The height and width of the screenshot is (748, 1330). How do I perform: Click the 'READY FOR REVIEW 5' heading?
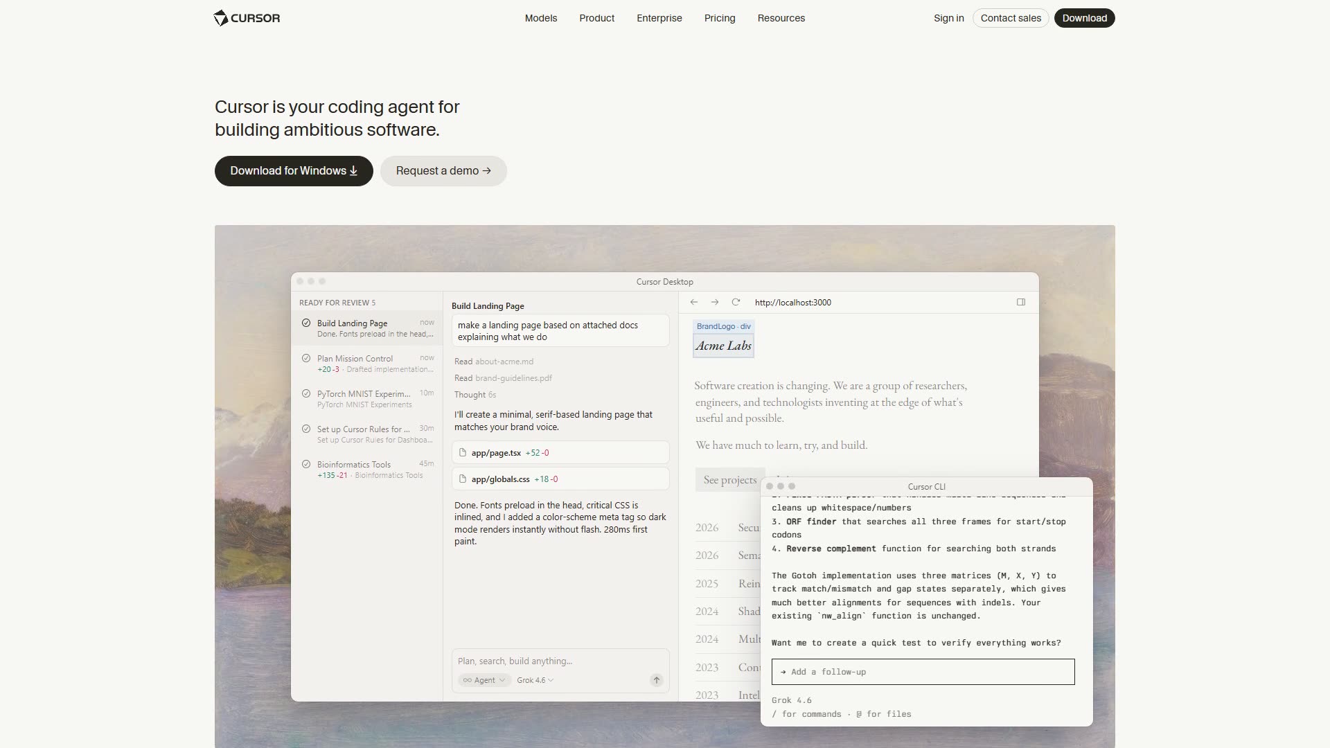(337, 303)
